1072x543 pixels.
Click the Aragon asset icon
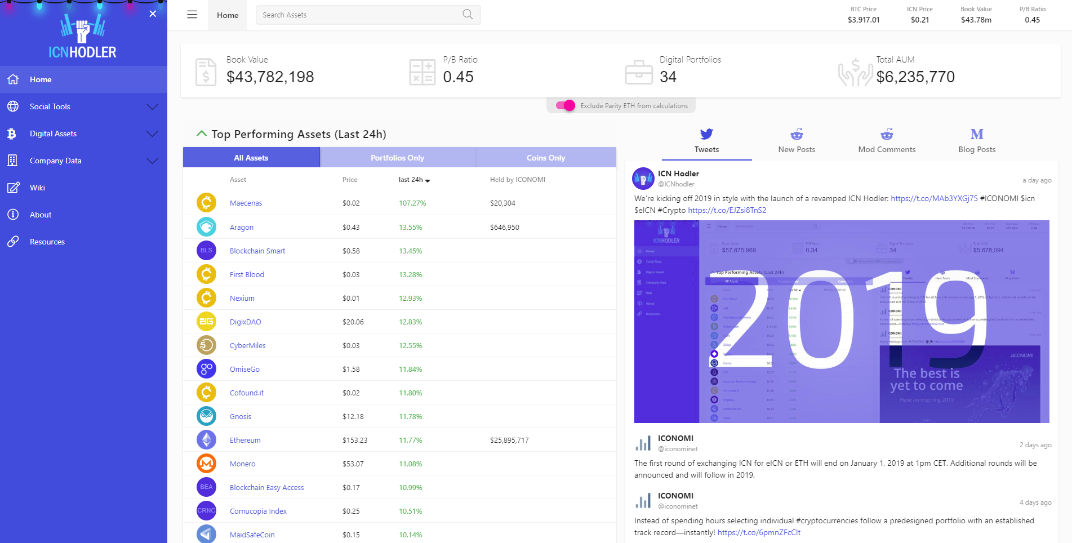[206, 226]
